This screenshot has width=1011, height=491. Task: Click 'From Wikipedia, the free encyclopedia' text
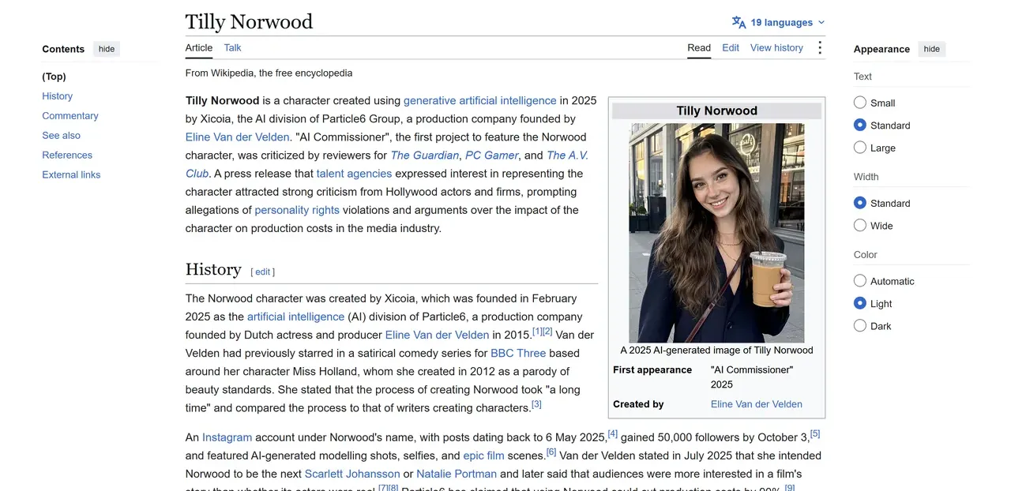tap(269, 73)
